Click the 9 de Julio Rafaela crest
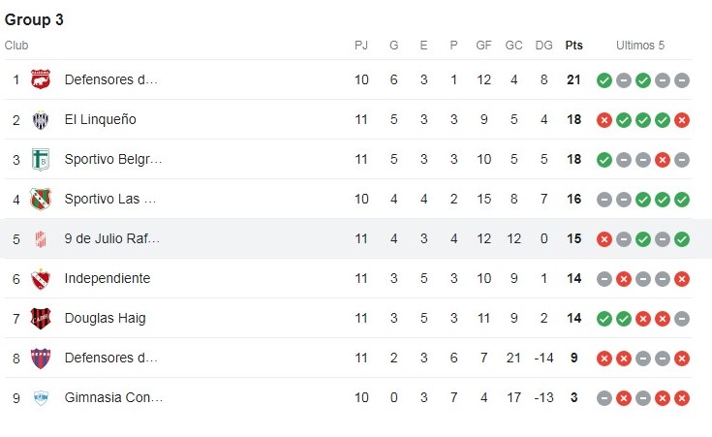 [41, 239]
